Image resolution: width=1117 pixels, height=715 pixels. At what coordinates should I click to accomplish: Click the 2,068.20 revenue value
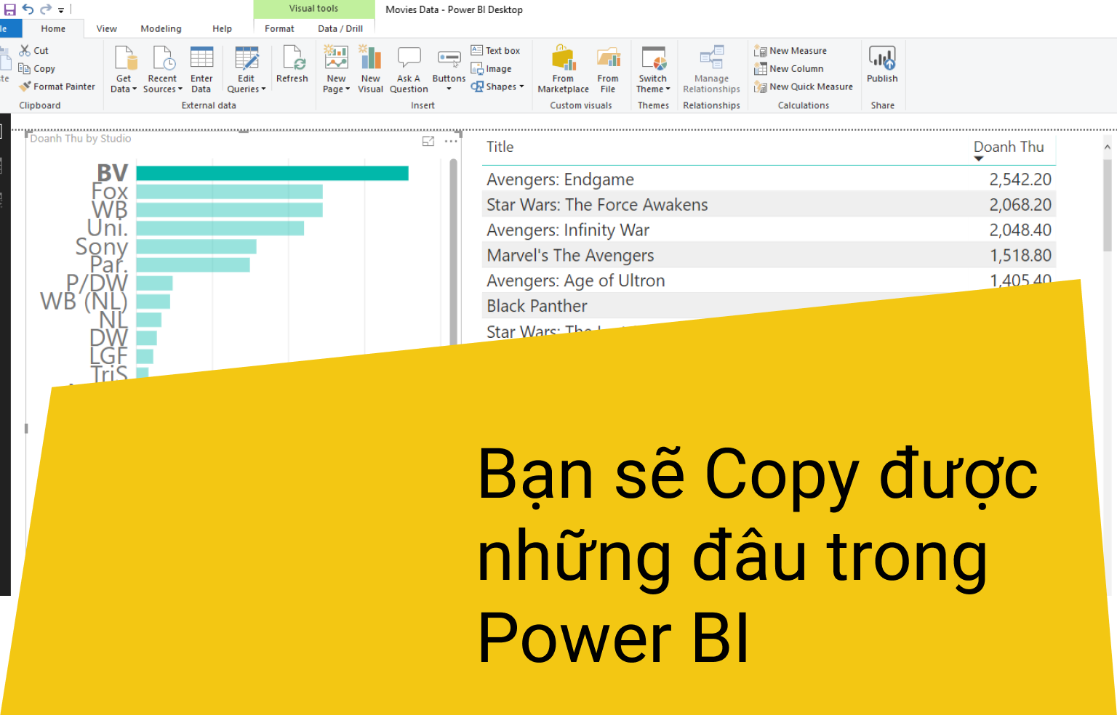pyautogui.click(x=1020, y=205)
